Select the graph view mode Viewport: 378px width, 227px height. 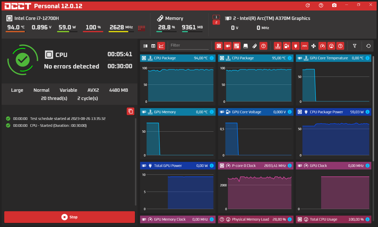point(161,46)
